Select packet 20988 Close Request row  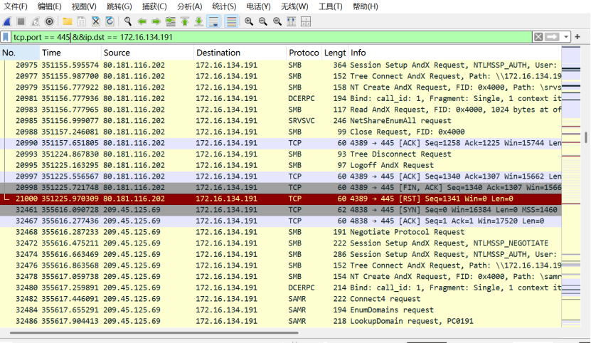[281, 132]
